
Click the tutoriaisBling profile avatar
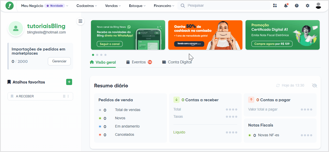click(16, 28)
